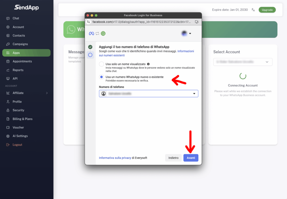The image size is (287, 199).
Task: Select 'Usa un numero WhatsApp nuovo o esistente'
Action: pyautogui.click(x=101, y=77)
